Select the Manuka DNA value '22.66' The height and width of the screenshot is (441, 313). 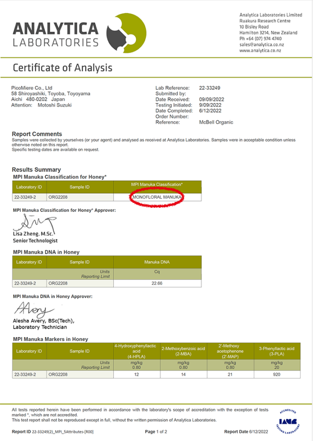(157, 283)
